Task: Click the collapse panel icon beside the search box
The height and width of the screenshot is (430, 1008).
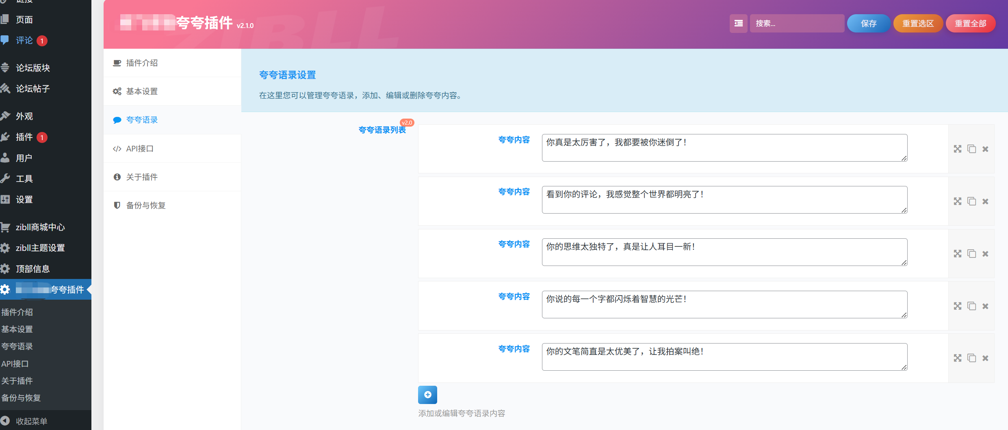Action: (x=738, y=23)
